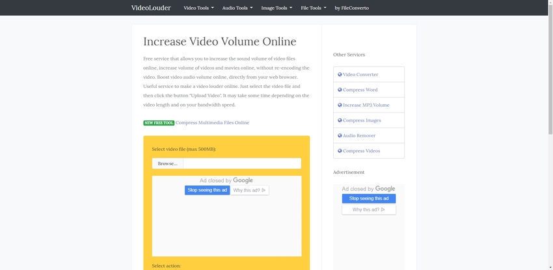Open the Audio Tools dropdown menu
The width and height of the screenshot is (553, 270).
point(237,8)
